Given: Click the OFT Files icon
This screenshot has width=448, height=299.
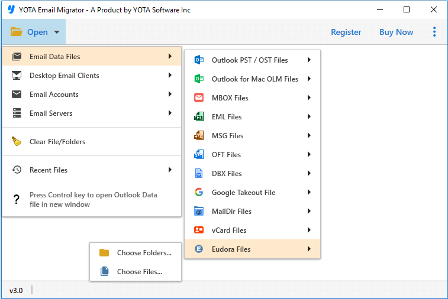Looking at the screenshot, I should click(x=199, y=154).
